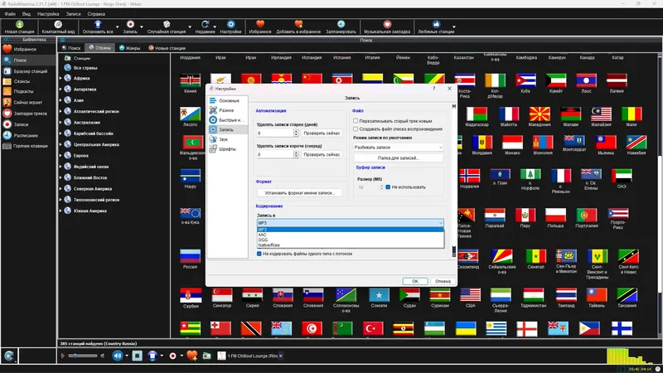Pick a Случайная станция dice icon

coord(167,25)
